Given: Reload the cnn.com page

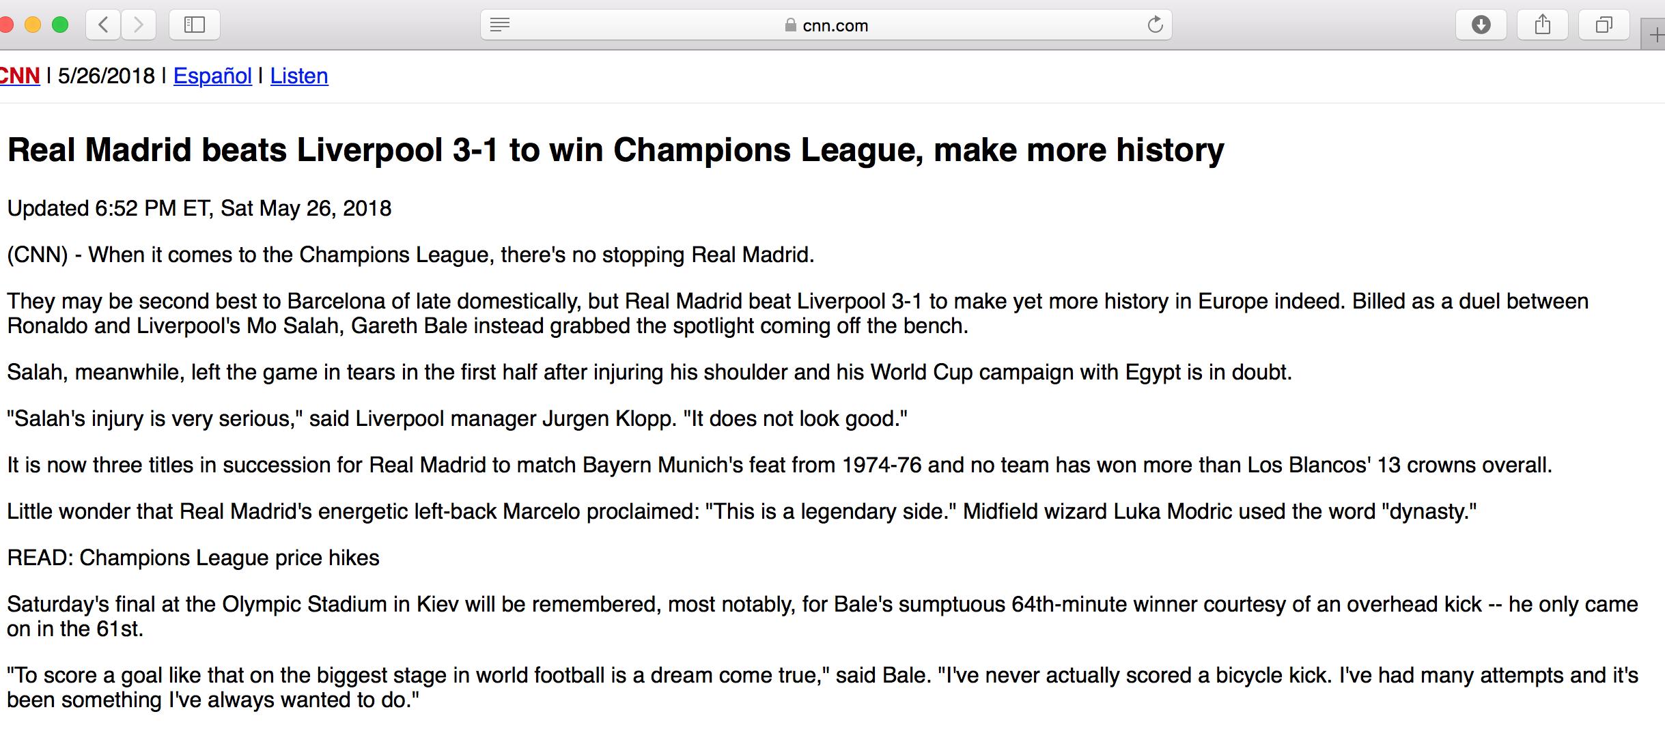Looking at the screenshot, I should 1155,25.
